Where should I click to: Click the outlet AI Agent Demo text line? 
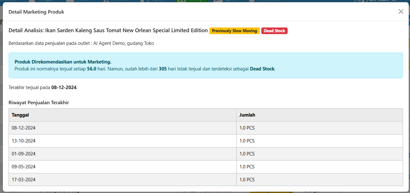81,43
